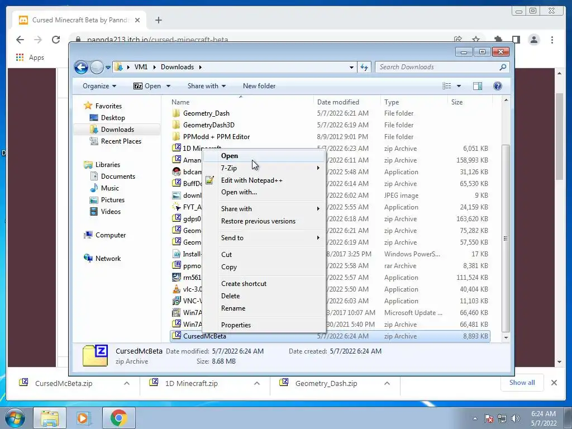
Task: Select the Geometry_Dash folder
Action: click(x=206, y=113)
